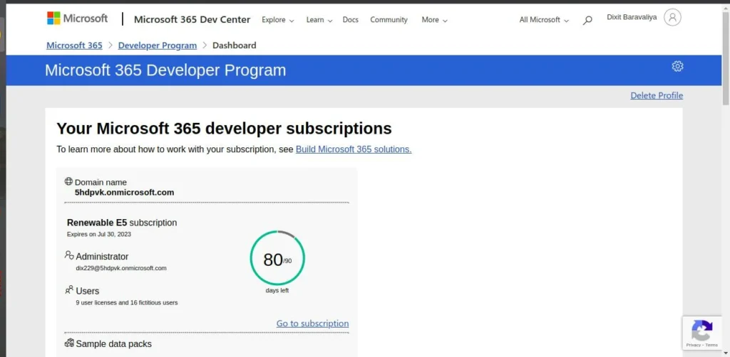The width and height of the screenshot is (730, 357).
Task: Open Build Microsoft 365 solutions link
Action: click(354, 149)
